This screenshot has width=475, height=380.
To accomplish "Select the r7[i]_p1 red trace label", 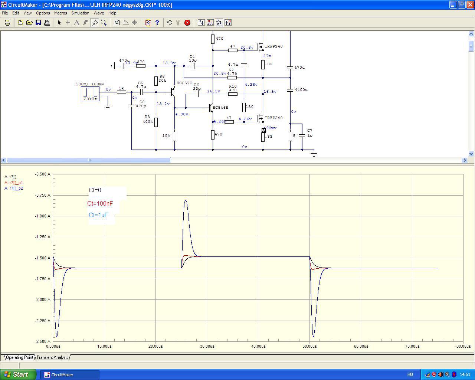I will (x=14, y=183).
